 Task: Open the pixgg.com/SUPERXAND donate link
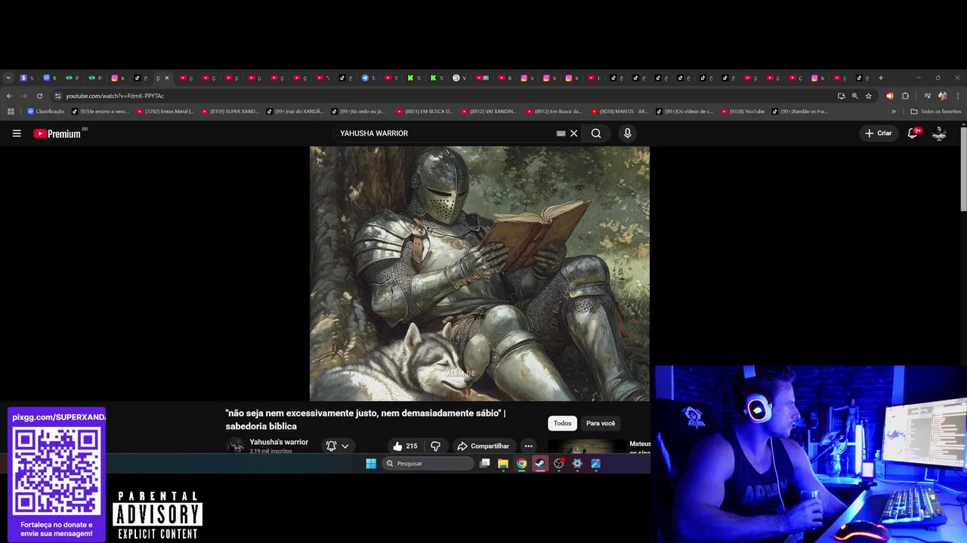59,417
